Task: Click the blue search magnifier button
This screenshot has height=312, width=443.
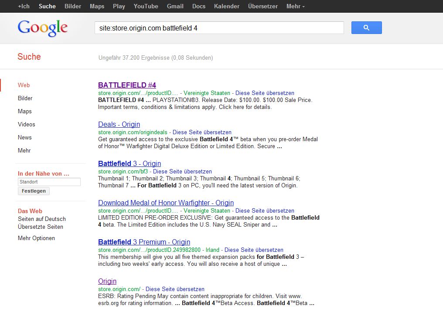Action: click(366, 28)
